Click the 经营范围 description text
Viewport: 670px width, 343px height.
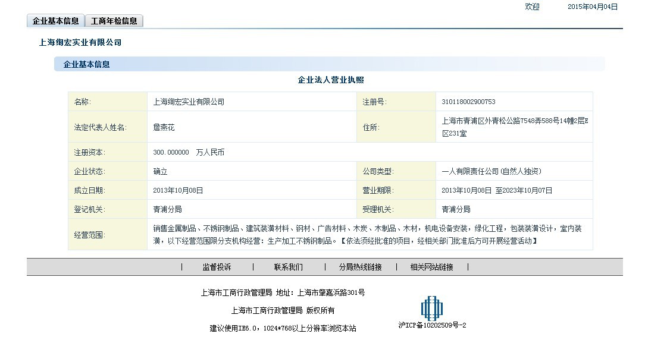(x=369, y=234)
